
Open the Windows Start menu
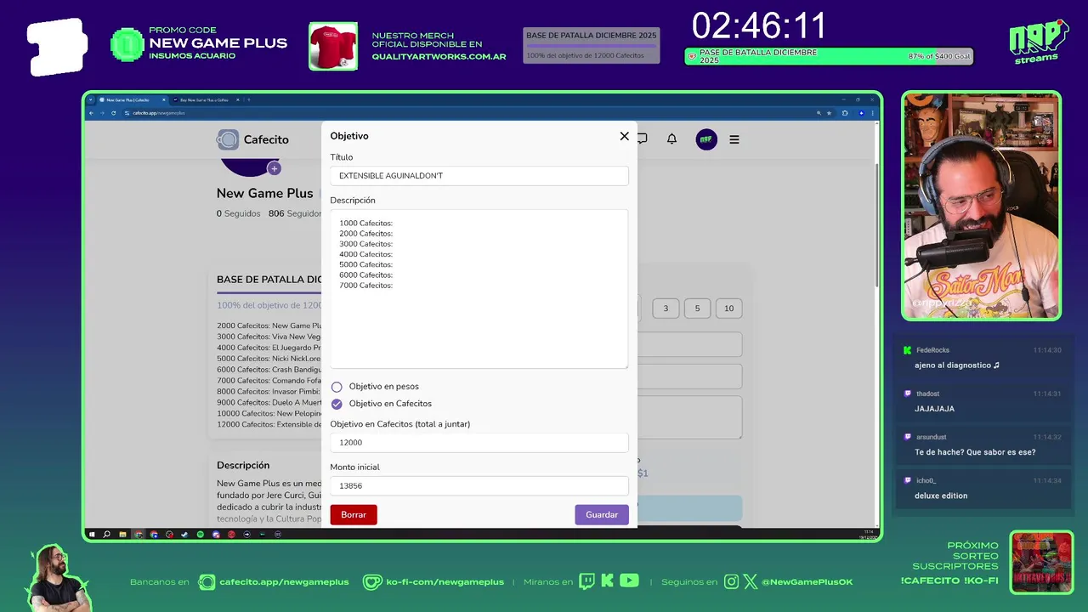click(x=92, y=535)
